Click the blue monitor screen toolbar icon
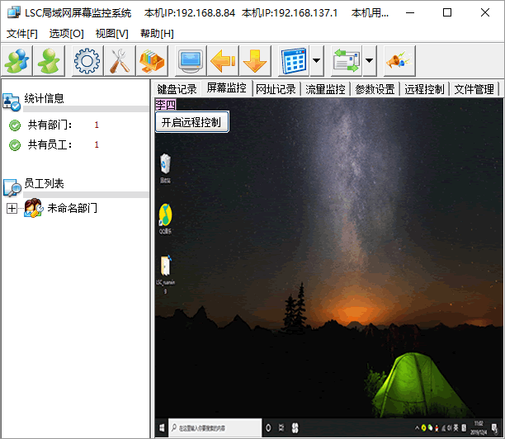 coord(191,60)
